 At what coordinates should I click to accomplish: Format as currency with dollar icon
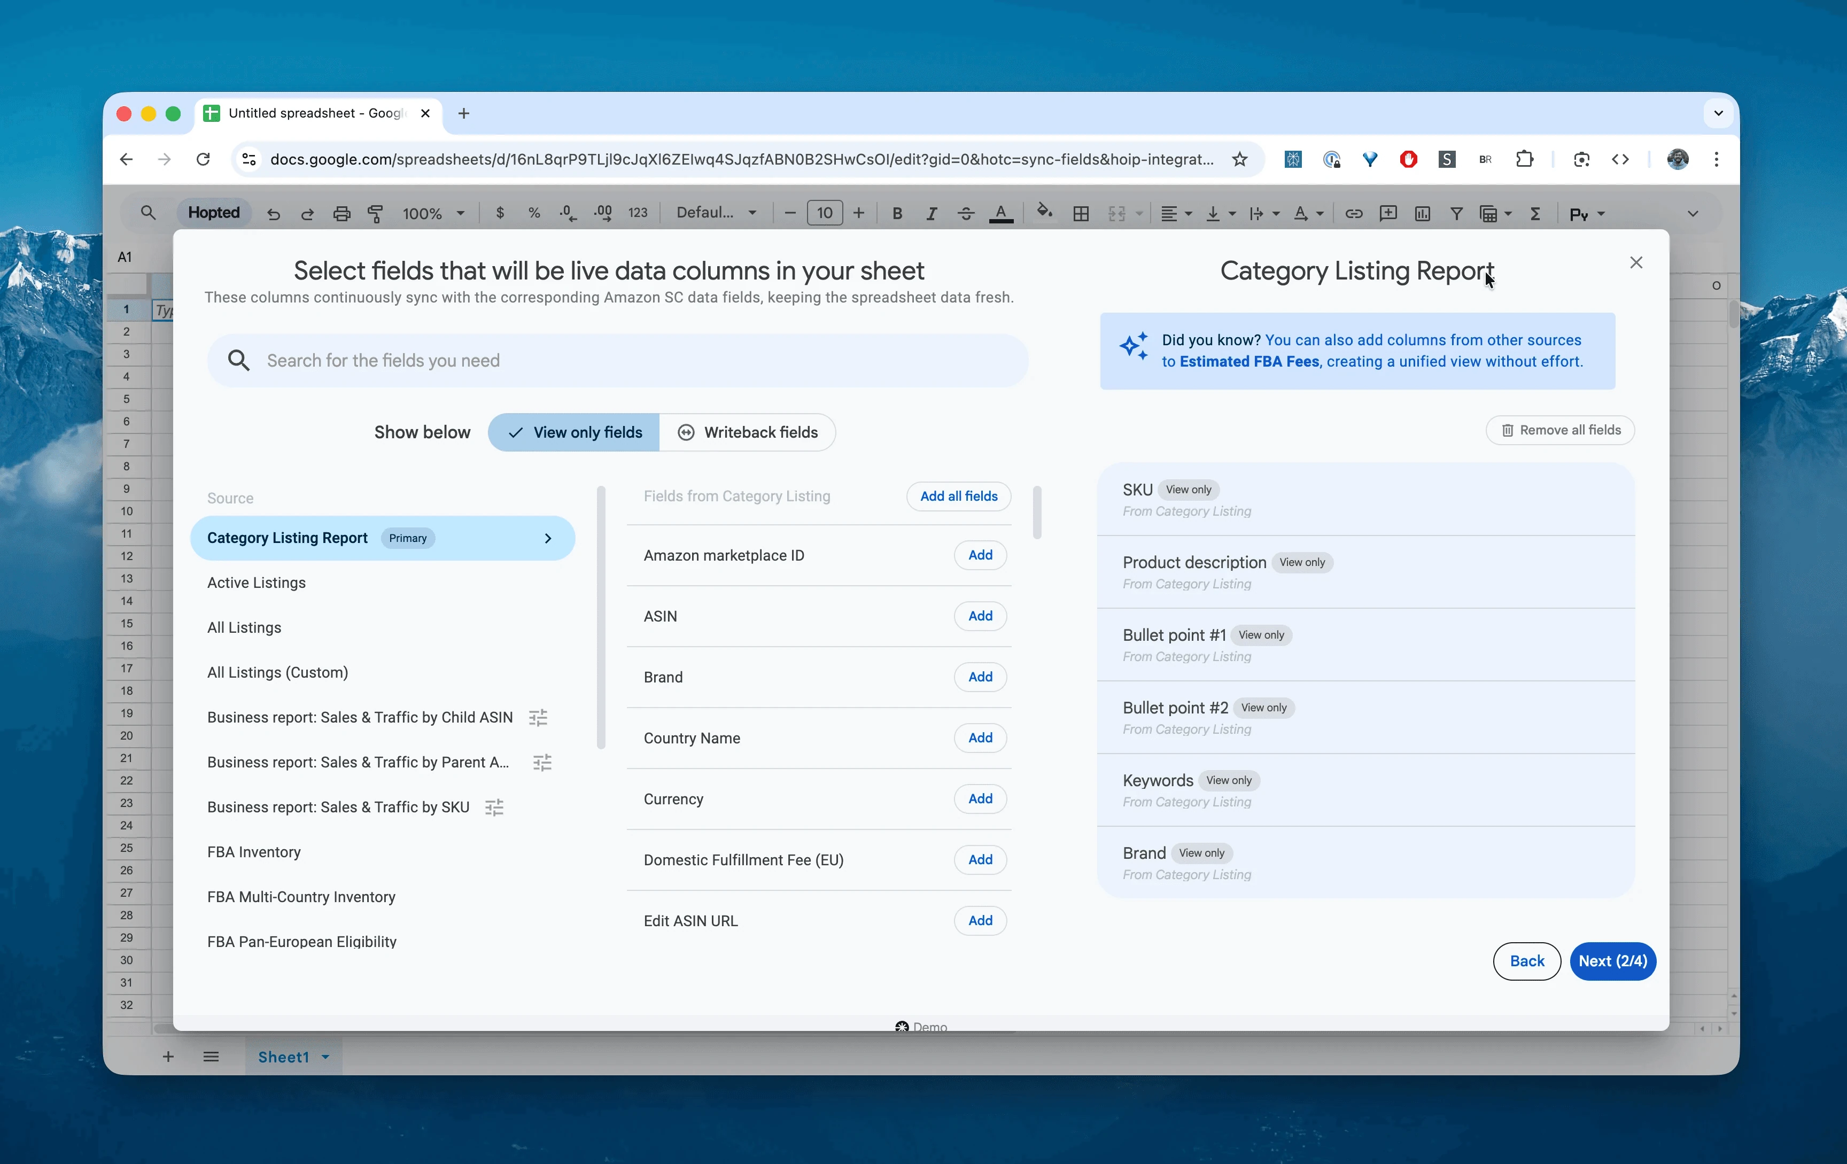coord(500,213)
